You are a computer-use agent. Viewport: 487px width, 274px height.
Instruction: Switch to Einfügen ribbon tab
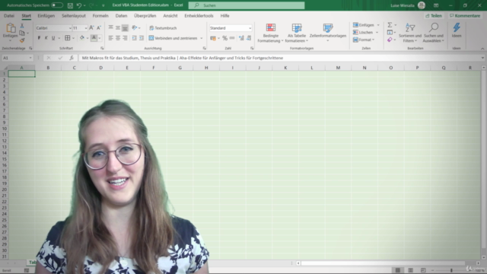[x=46, y=15]
